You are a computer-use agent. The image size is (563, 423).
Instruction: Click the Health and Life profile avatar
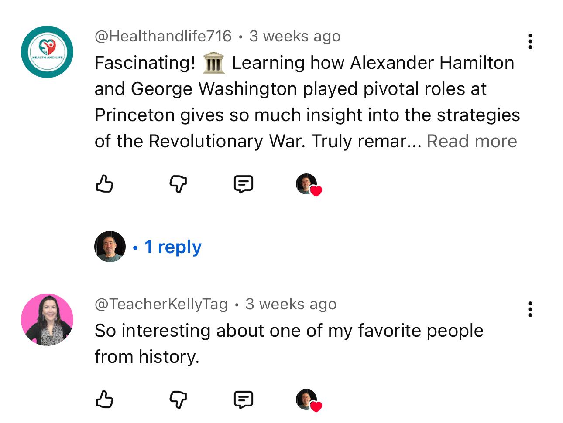pyautogui.click(x=47, y=52)
